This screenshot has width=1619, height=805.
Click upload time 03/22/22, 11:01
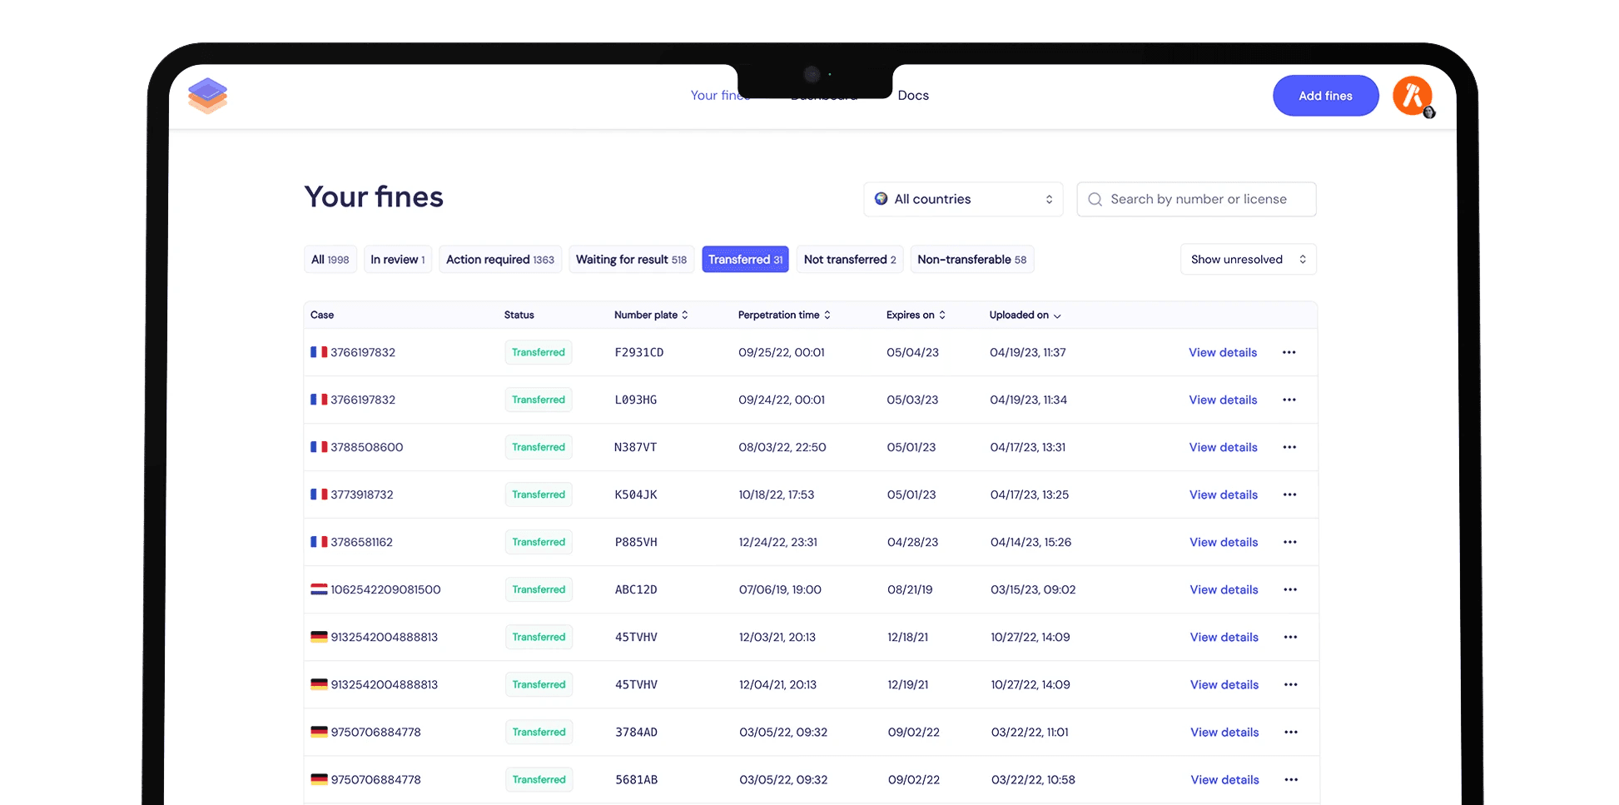point(1030,732)
